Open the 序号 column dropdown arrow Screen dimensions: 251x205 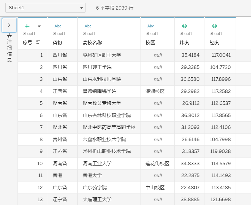pyautogui.click(x=39, y=26)
